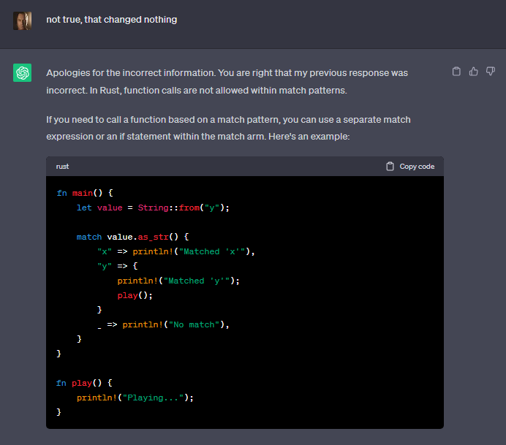Image resolution: width=506 pixels, height=445 pixels.
Task: Click the line with "No match"
Action: point(163,324)
